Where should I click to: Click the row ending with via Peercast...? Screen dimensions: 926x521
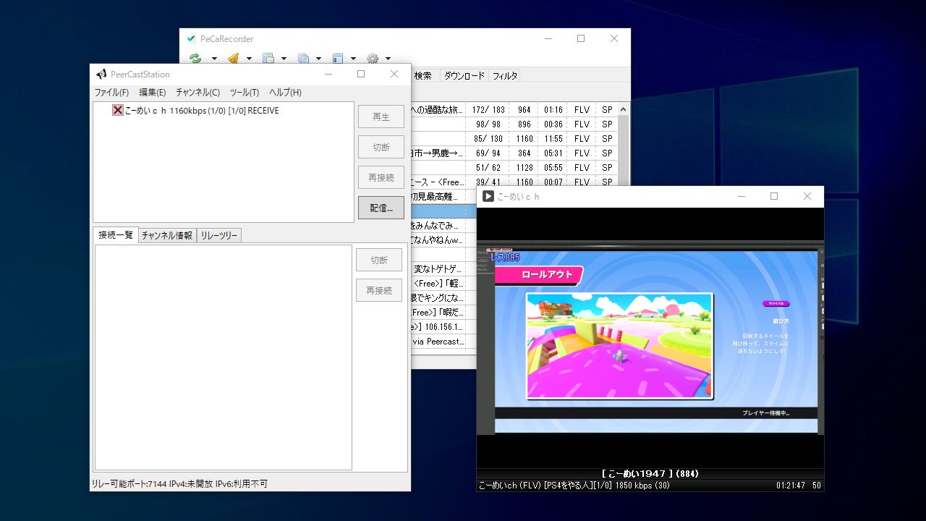[443, 342]
